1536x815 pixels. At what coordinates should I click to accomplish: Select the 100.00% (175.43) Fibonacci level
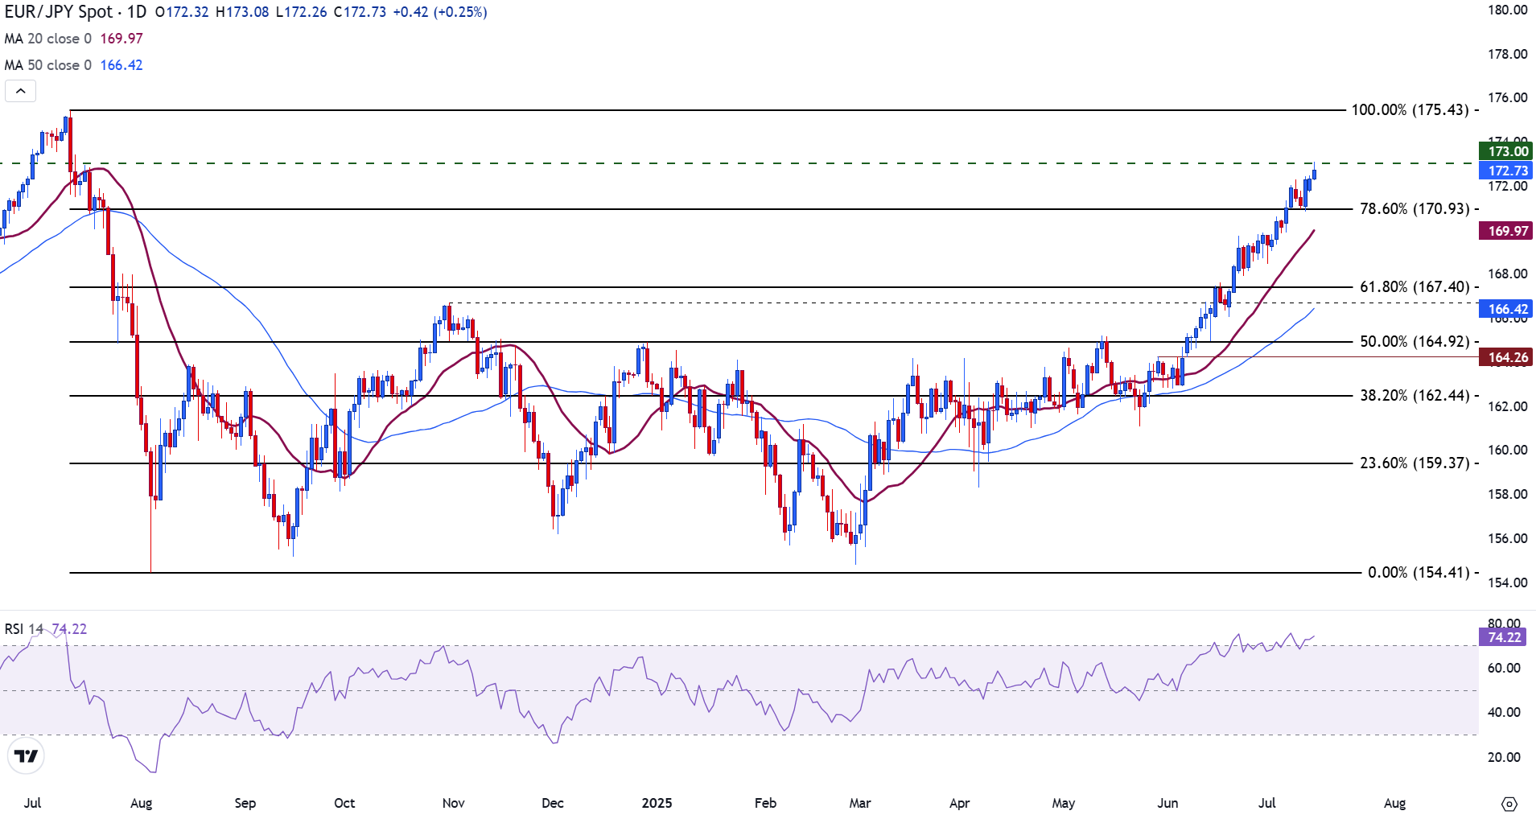click(x=1410, y=110)
